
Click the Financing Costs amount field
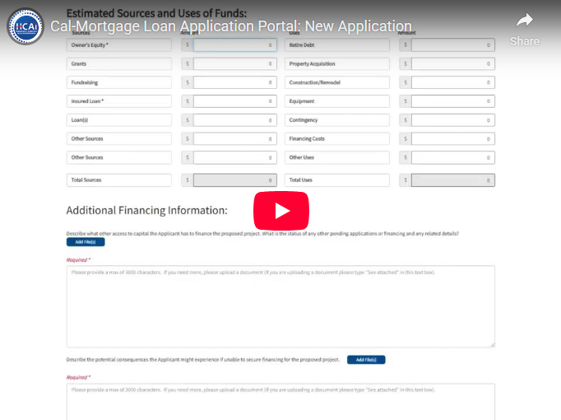(x=453, y=139)
